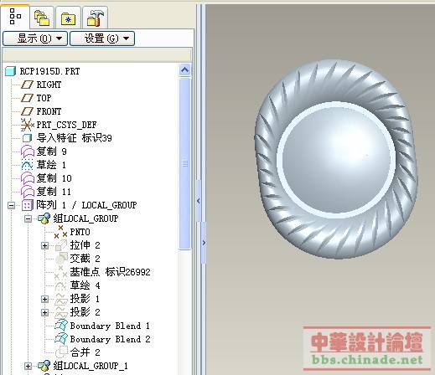
Task: Click the model tree scrollbar up arrow
Action: click(x=184, y=70)
